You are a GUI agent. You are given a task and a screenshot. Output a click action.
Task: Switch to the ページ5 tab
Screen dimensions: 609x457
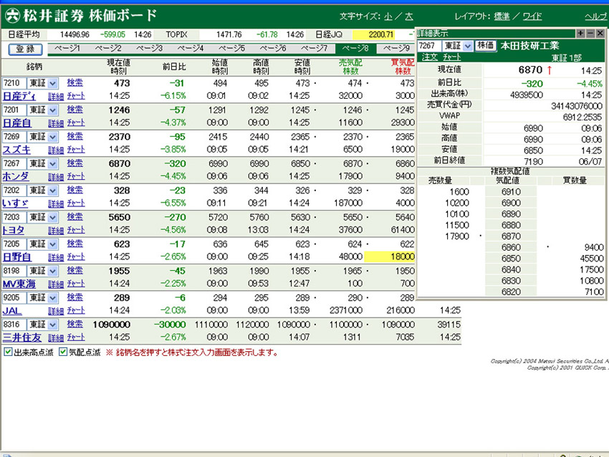[232, 49]
